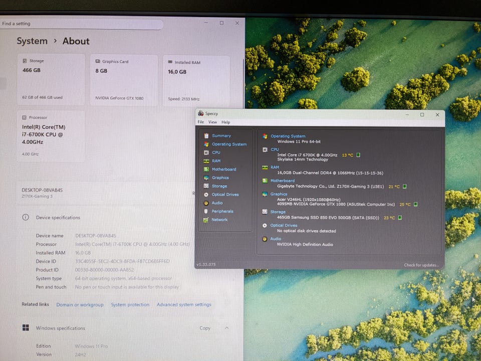Click 'Skylake 14nm Technology' text
Screen dimensions: 481x361
coord(303,159)
